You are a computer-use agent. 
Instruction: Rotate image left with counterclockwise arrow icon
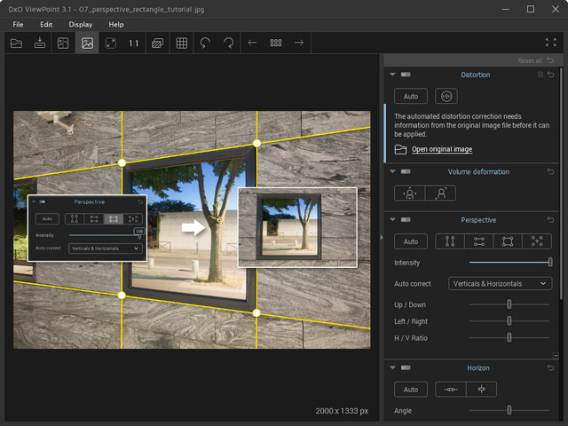206,43
